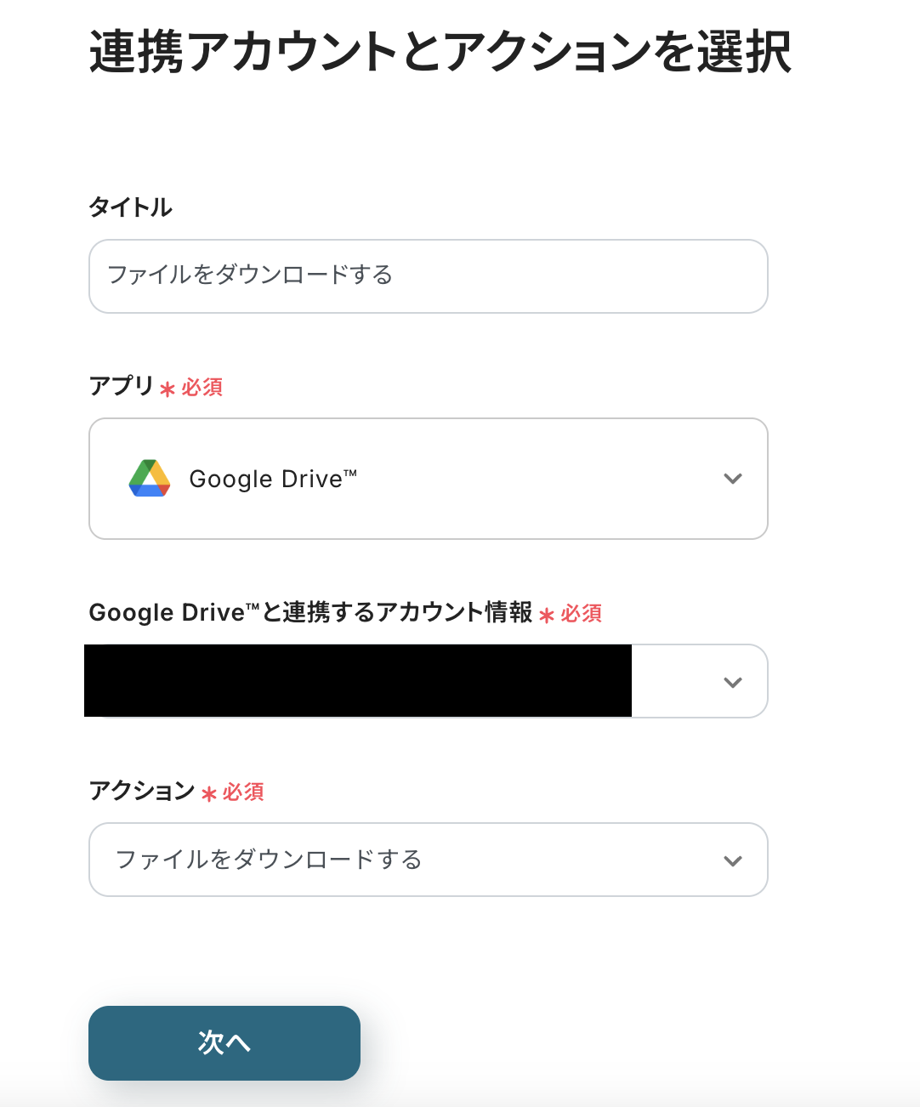Click the 必須 tag next to アカウント情報
This screenshot has height=1107, width=920.
pos(582,613)
